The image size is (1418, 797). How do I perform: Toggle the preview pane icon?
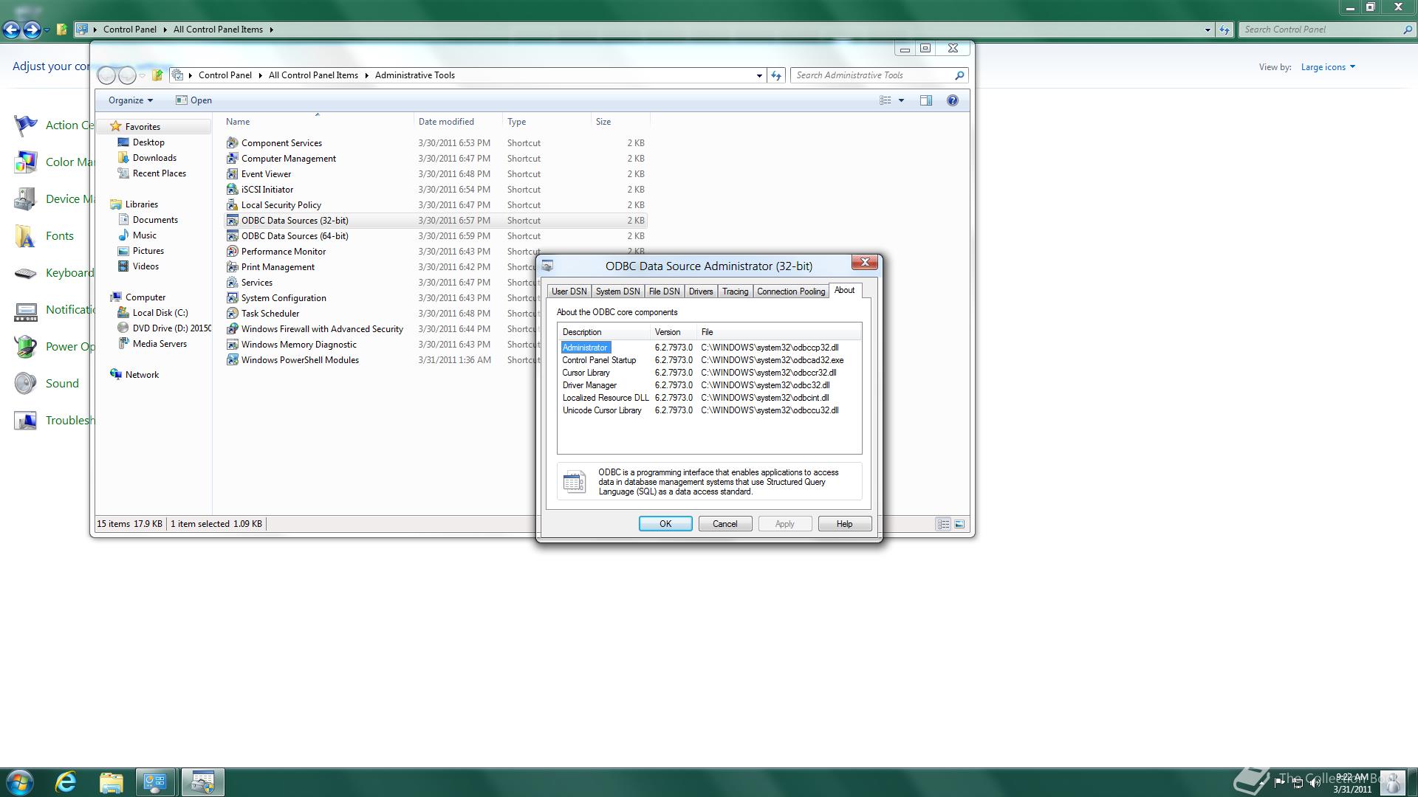point(925,100)
